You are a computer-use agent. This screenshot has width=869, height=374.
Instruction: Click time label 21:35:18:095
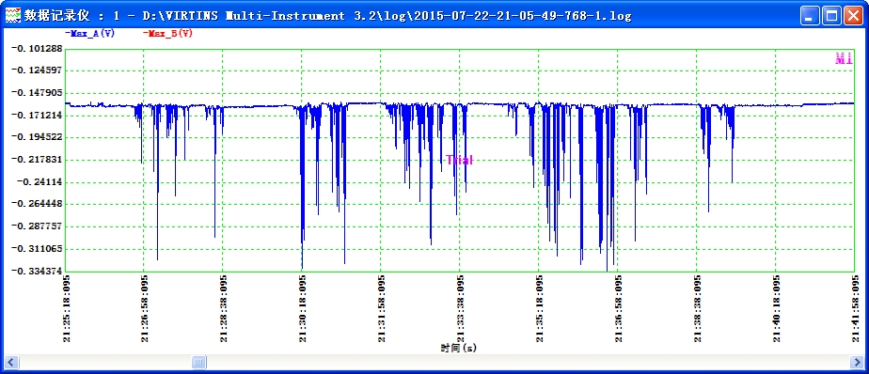coord(539,307)
